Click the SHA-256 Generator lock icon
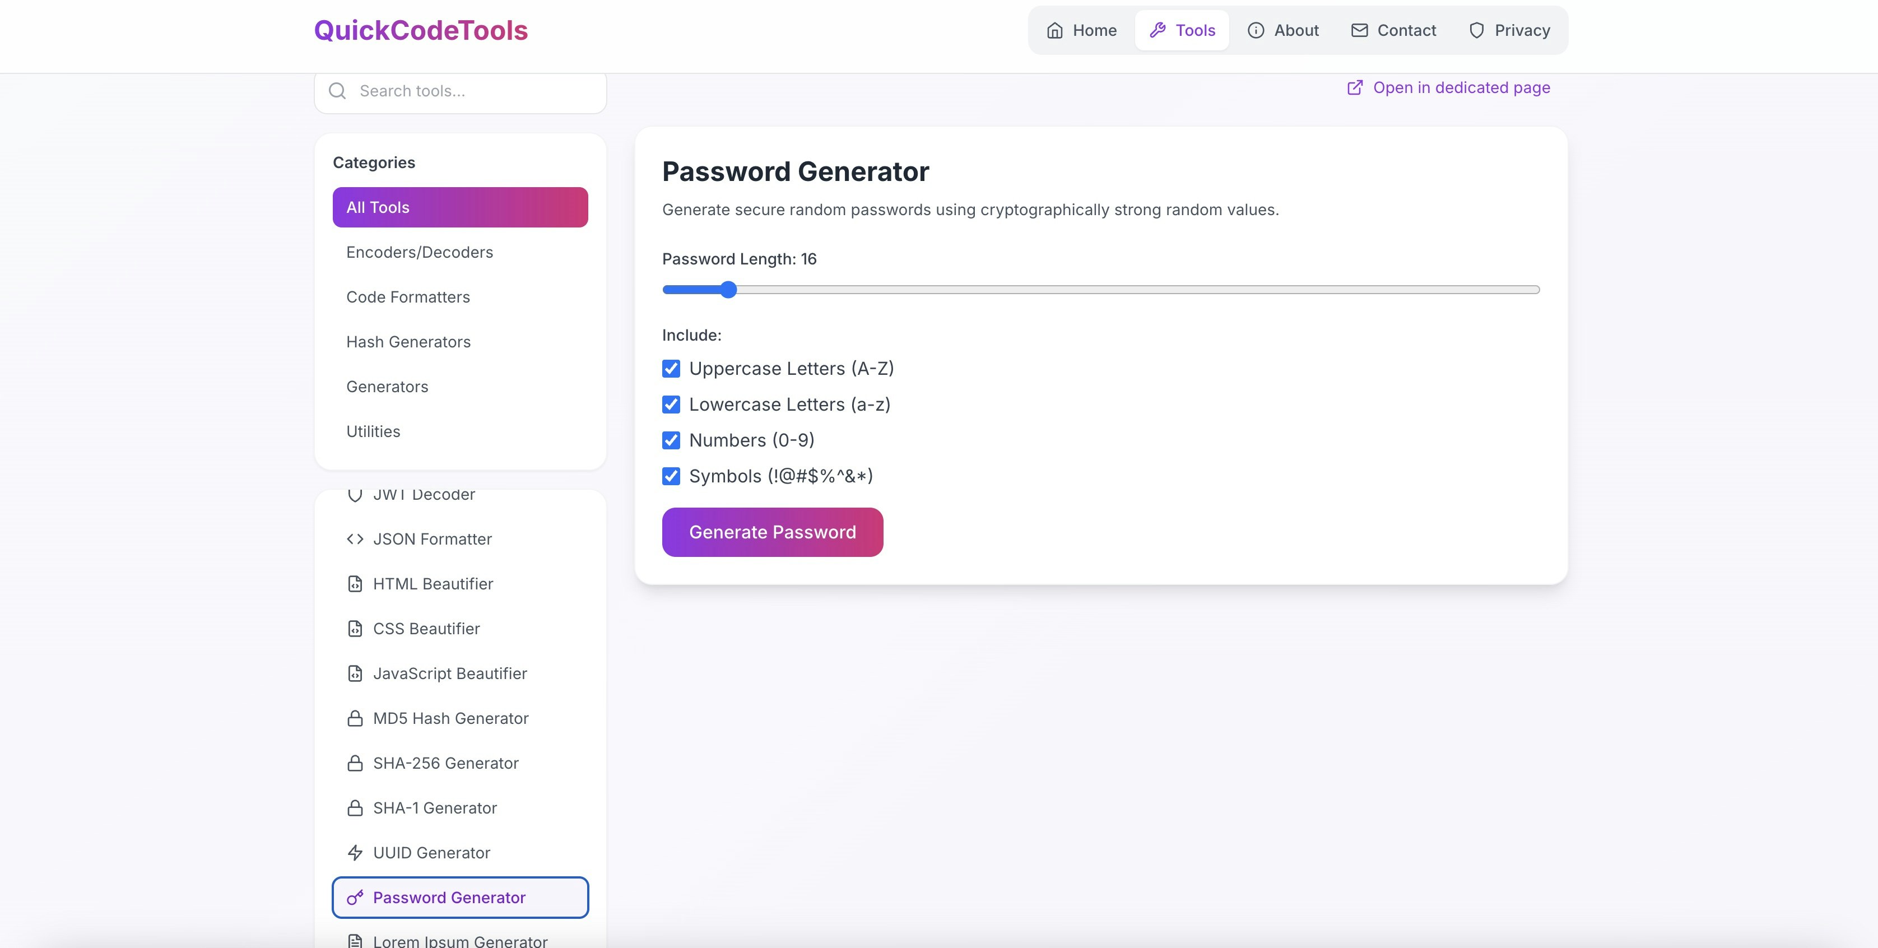The height and width of the screenshot is (948, 1878). coord(355,763)
